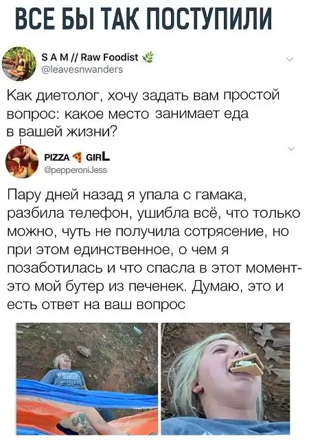
Task: Open the left photo of the girl by the hammock
Action: 87,379
